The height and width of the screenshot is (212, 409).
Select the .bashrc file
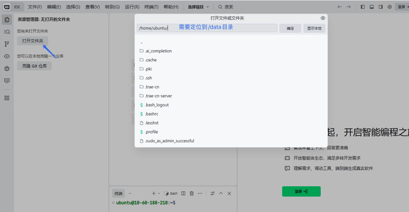click(x=231, y=114)
